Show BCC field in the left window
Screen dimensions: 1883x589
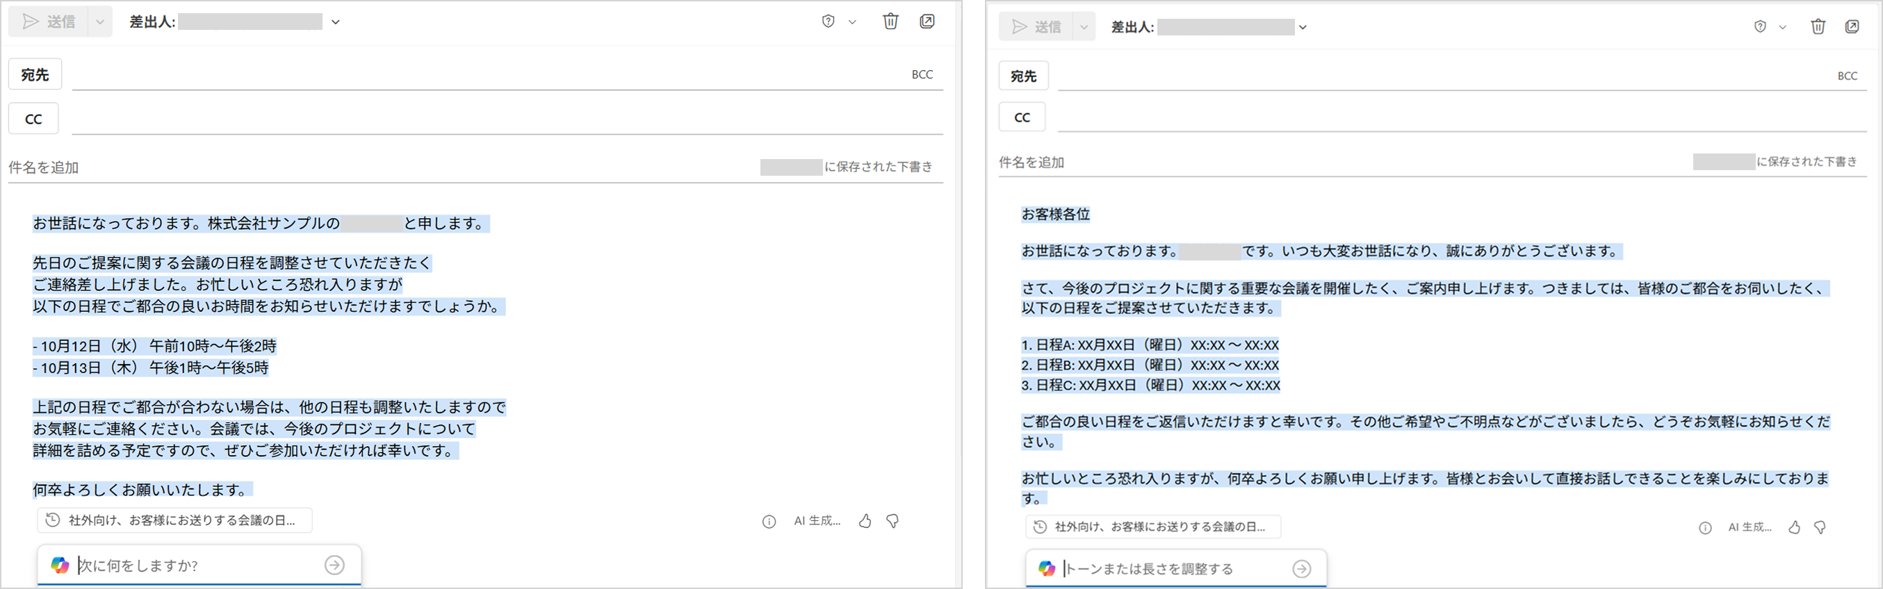coord(922,74)
